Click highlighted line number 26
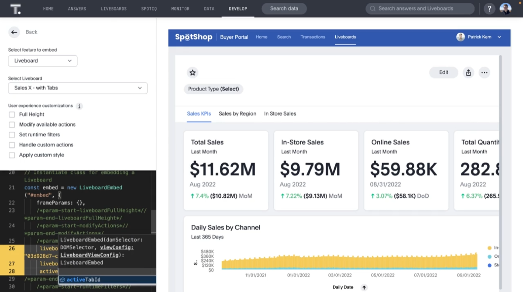The image size is (523, 292). point(12,249)
